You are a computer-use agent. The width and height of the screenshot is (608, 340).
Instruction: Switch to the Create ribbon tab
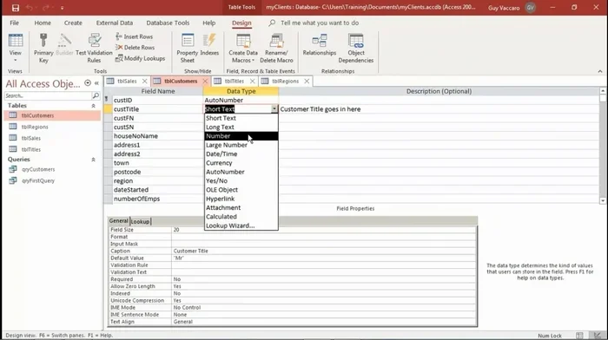tap(73, 23)
